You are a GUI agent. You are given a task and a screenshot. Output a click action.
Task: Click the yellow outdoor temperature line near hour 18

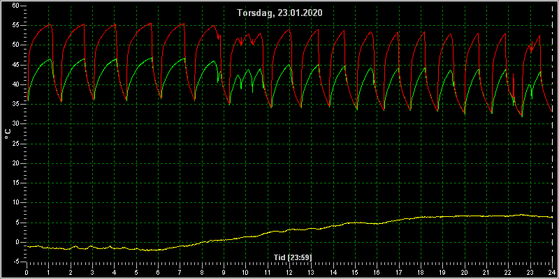pyautogui.click(x=421, y=217)
